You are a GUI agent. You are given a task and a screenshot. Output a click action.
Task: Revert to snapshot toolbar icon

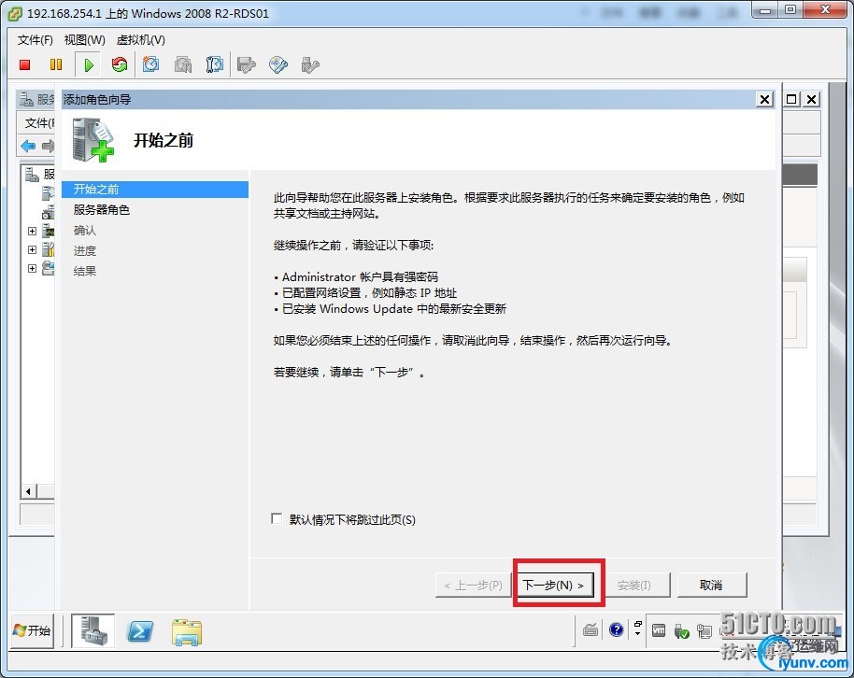point(183,65)
